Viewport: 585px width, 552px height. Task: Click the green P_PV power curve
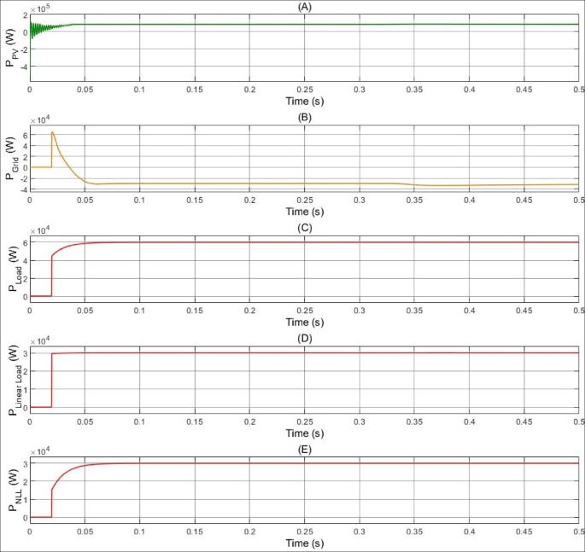(304, 24)
